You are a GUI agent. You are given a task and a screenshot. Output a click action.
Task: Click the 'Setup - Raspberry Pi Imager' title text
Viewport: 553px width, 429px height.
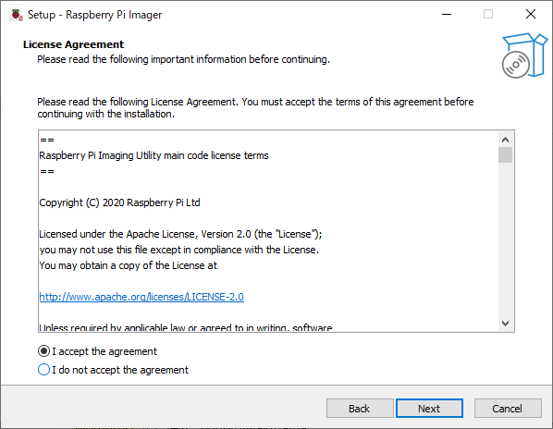(x=95, y=15)
